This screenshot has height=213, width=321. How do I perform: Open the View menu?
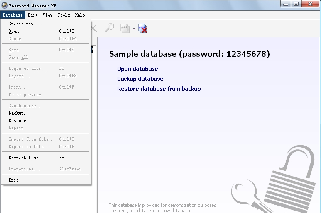point(47,15)
